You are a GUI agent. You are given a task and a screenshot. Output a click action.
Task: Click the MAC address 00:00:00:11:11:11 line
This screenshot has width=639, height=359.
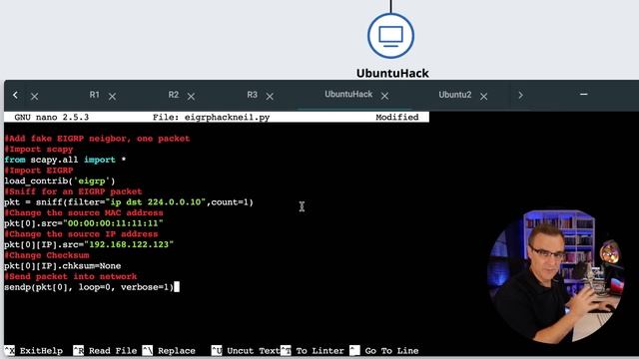[x=84, y=223]
